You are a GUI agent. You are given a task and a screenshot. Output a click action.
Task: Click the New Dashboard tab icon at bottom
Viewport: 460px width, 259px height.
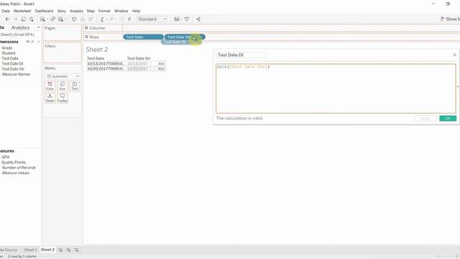(68, 250)
